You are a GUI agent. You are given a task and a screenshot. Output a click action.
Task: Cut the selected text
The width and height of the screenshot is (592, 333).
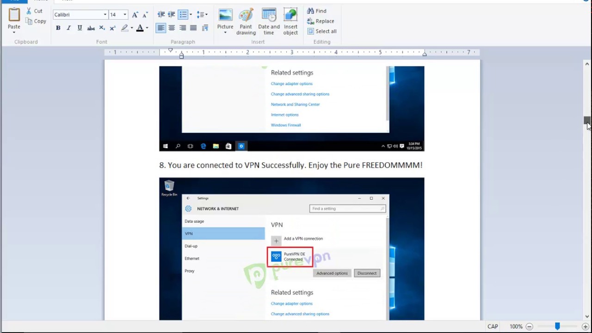pyautogui.click(x=34, y=11)
